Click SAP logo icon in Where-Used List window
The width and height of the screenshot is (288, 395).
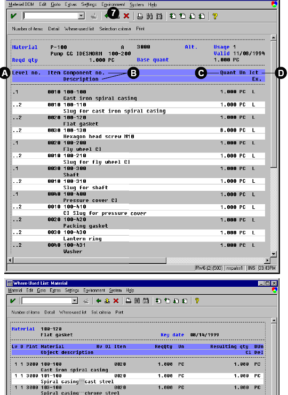coord(274,290)
